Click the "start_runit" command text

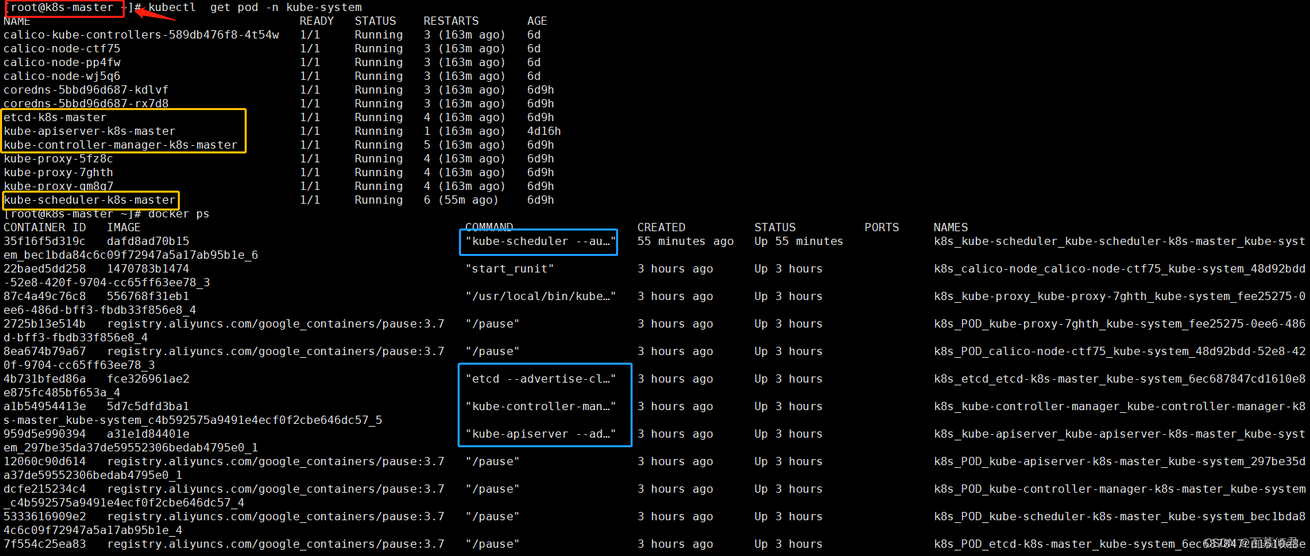pyautogui.click(x=510, y=269)
